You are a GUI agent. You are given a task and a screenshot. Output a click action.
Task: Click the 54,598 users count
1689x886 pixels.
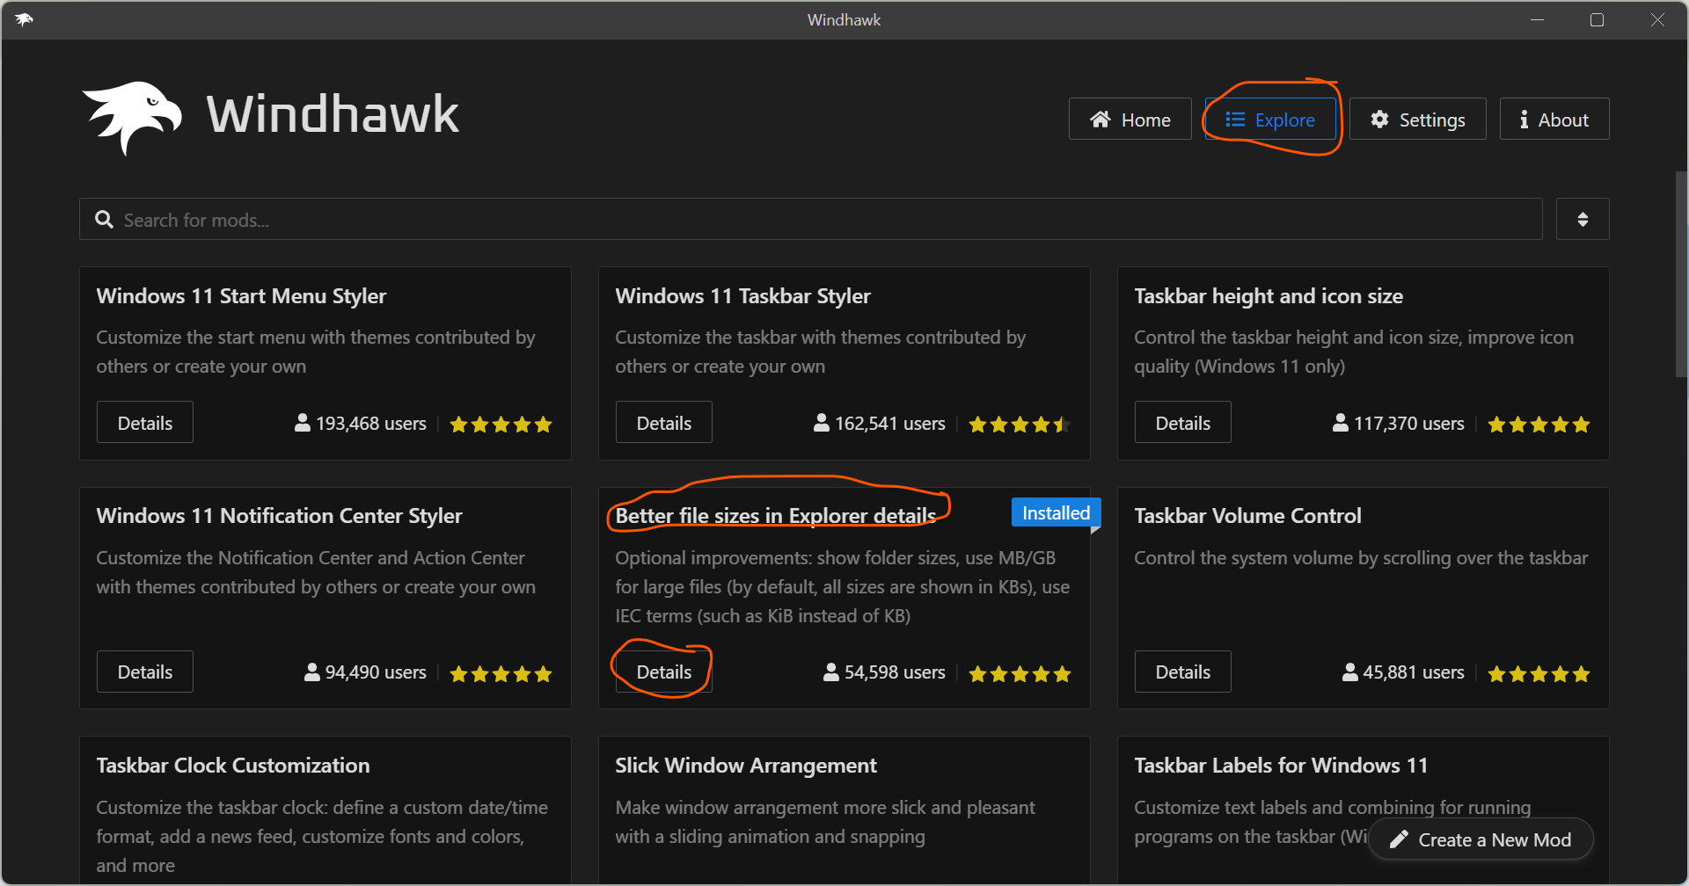[x=895, y=672]
